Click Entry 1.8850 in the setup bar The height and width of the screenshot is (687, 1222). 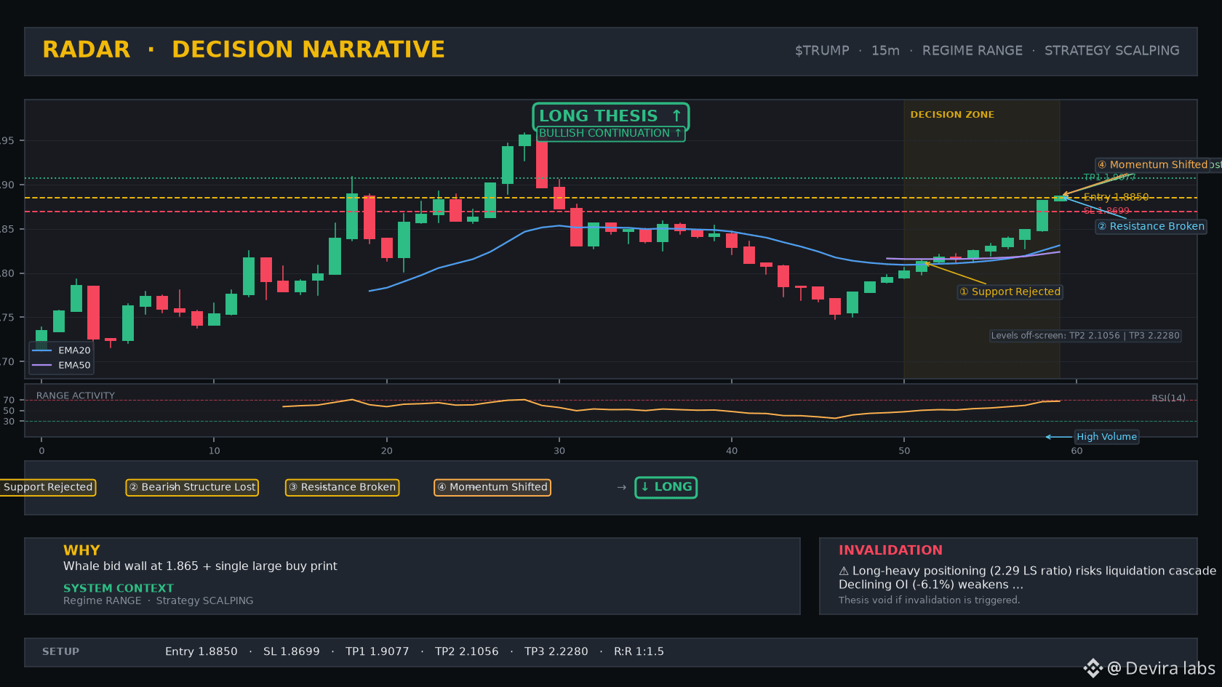click(201, 652)
